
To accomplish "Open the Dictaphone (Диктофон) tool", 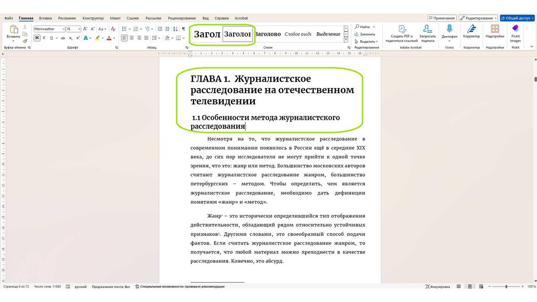I will pyautogui.click(x=449, y=30).
